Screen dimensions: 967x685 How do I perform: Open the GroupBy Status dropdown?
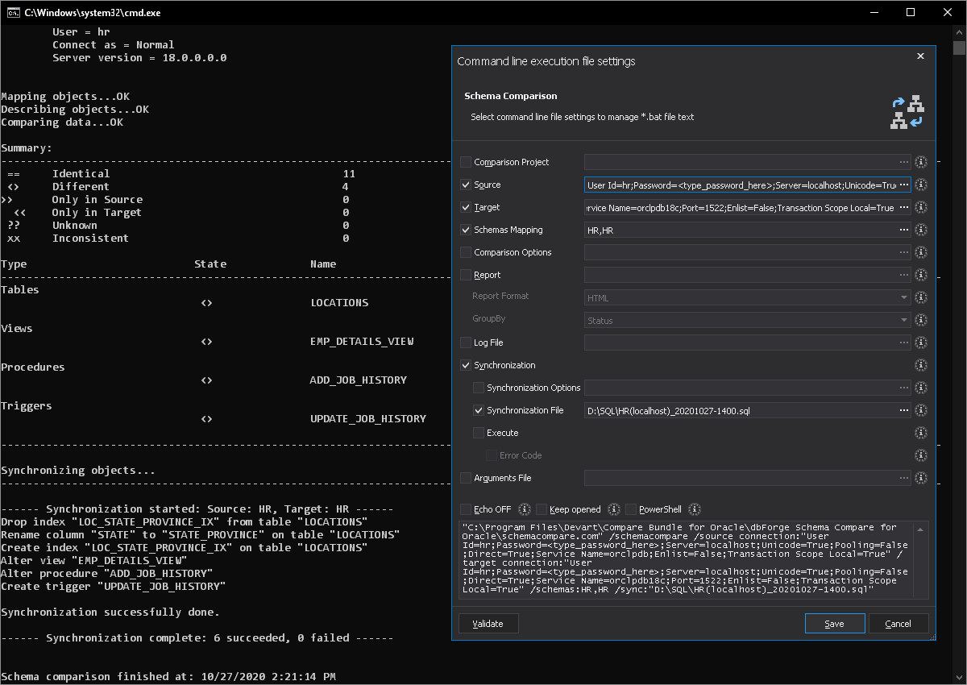[x=748, y=320]
